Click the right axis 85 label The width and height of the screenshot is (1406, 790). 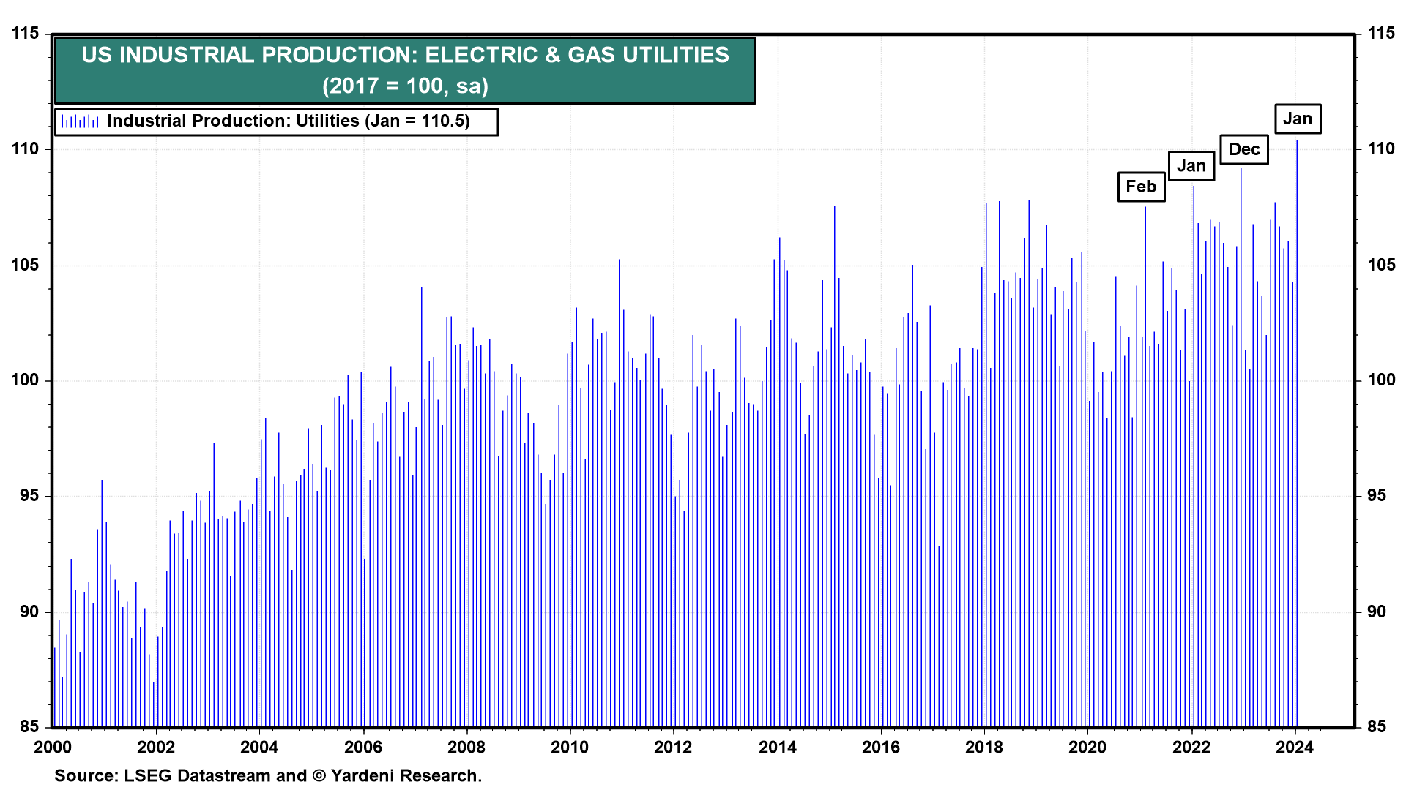click(1377, 726)
